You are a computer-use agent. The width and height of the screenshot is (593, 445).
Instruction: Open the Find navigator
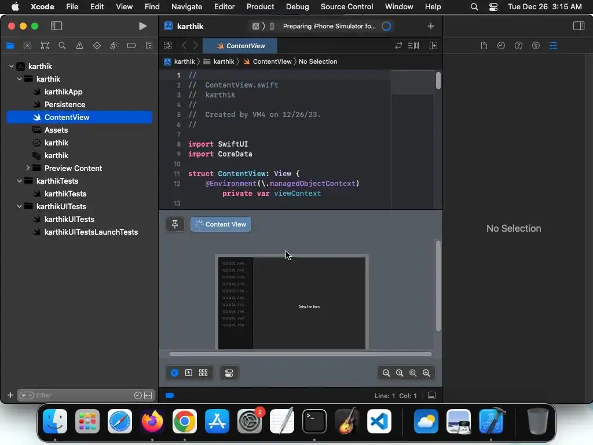click(x=62, y=46)
